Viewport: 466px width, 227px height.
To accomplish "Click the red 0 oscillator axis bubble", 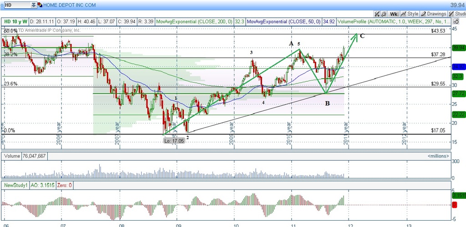I will tap(455, 205).
